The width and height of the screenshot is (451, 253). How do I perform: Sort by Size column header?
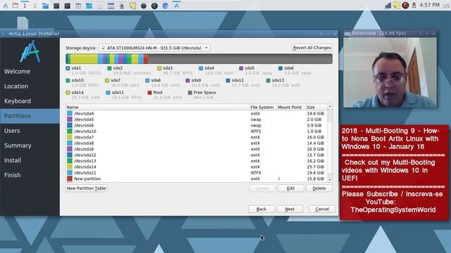[x=316, y=107]
